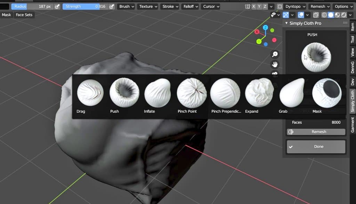Click the Remesh button in panel

pos(316,132)
